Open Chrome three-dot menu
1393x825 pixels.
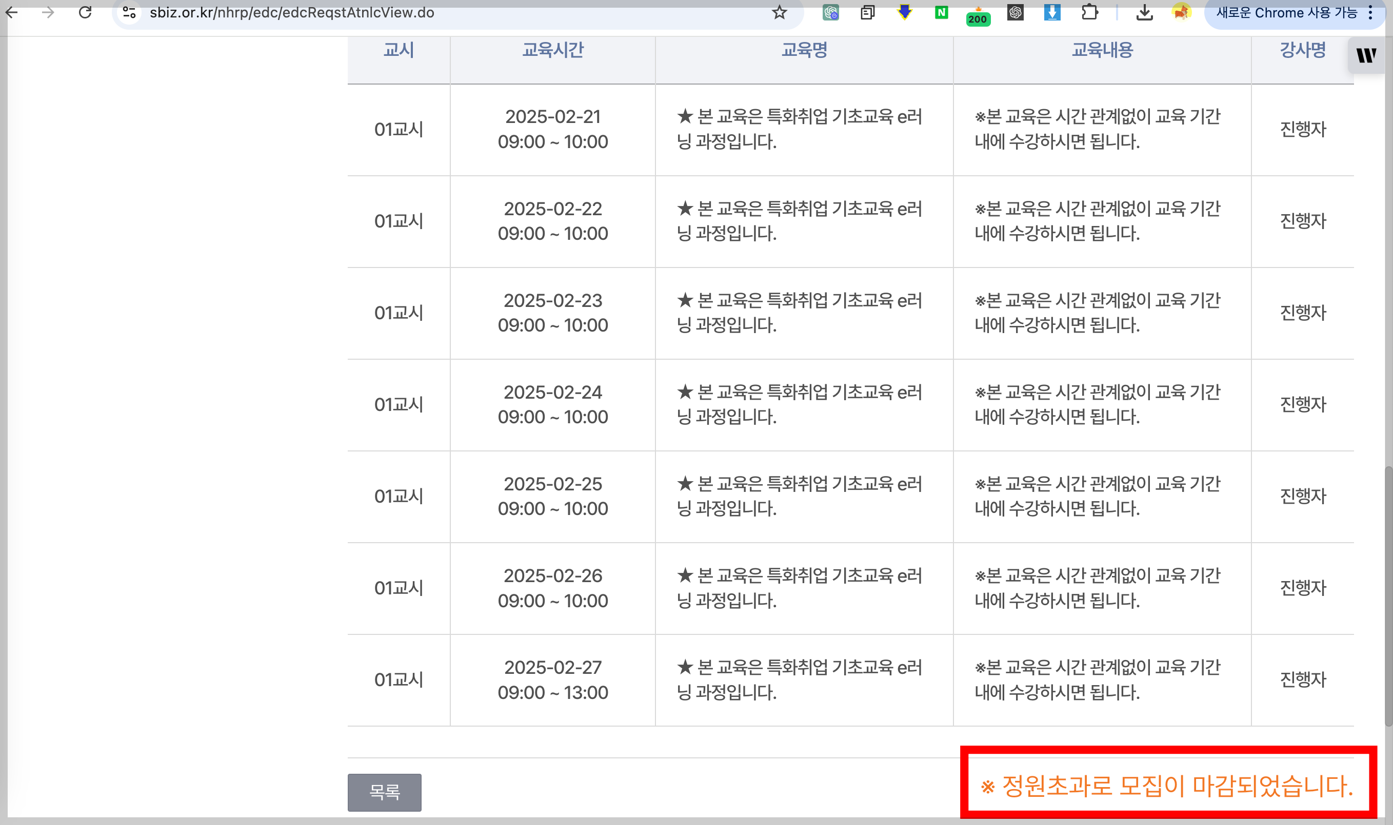click(x=1370, y=12)
